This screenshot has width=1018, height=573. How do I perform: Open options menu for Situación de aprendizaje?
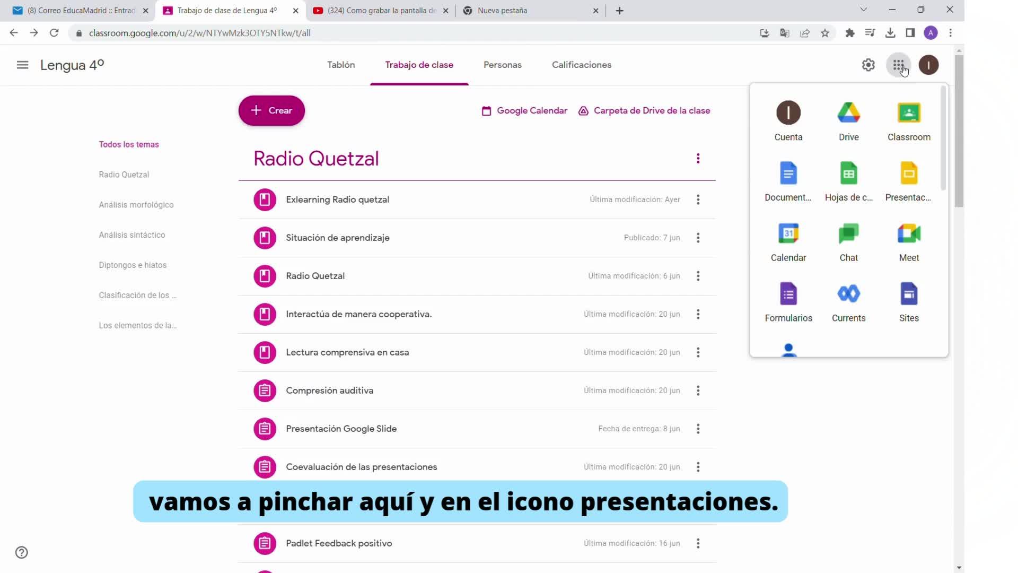(x=698, y=238)
